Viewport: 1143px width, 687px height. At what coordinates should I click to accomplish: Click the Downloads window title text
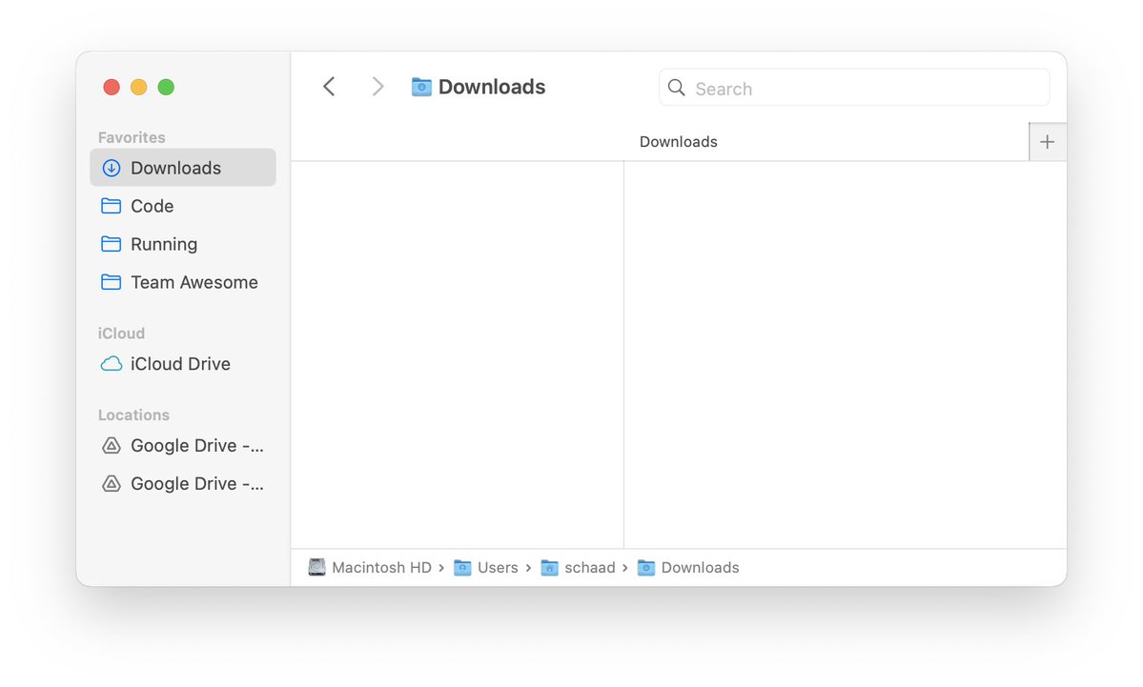coord(492,87)
